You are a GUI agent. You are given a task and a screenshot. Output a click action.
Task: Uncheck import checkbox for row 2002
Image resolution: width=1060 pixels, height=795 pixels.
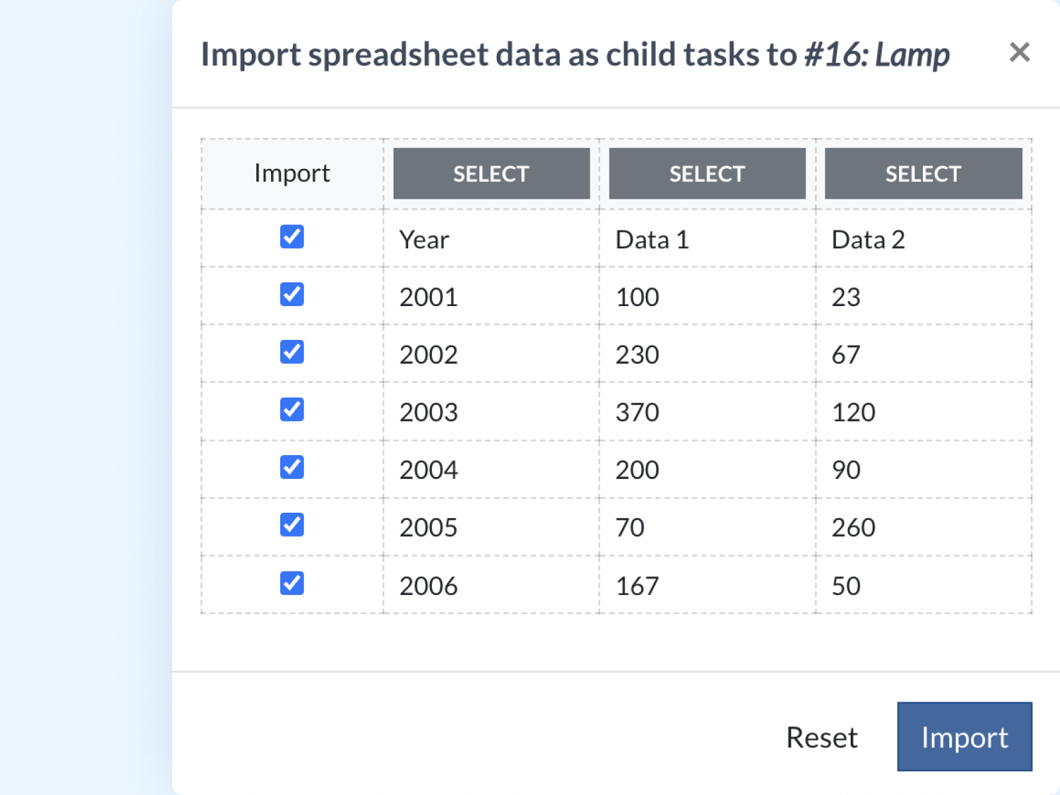coord(292,352)
